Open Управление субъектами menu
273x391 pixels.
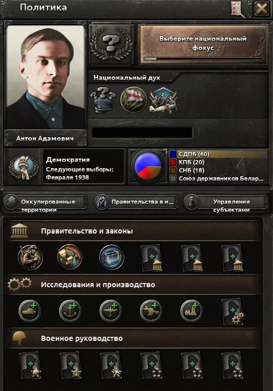click(225, 202)
